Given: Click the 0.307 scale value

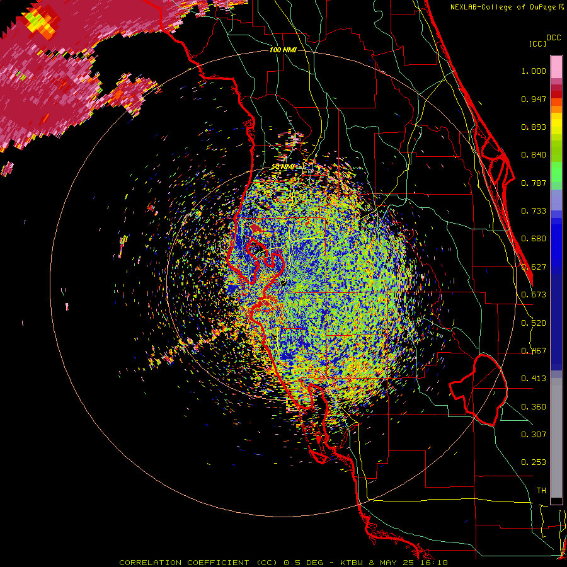Looking at the screenshot, I should click(534, 434).
